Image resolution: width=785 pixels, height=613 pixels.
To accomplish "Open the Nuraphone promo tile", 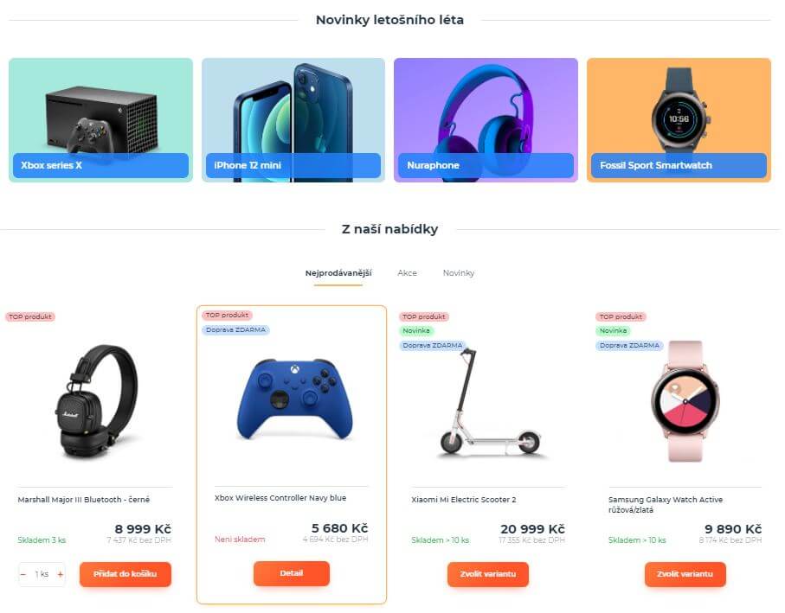I will 486,120.
